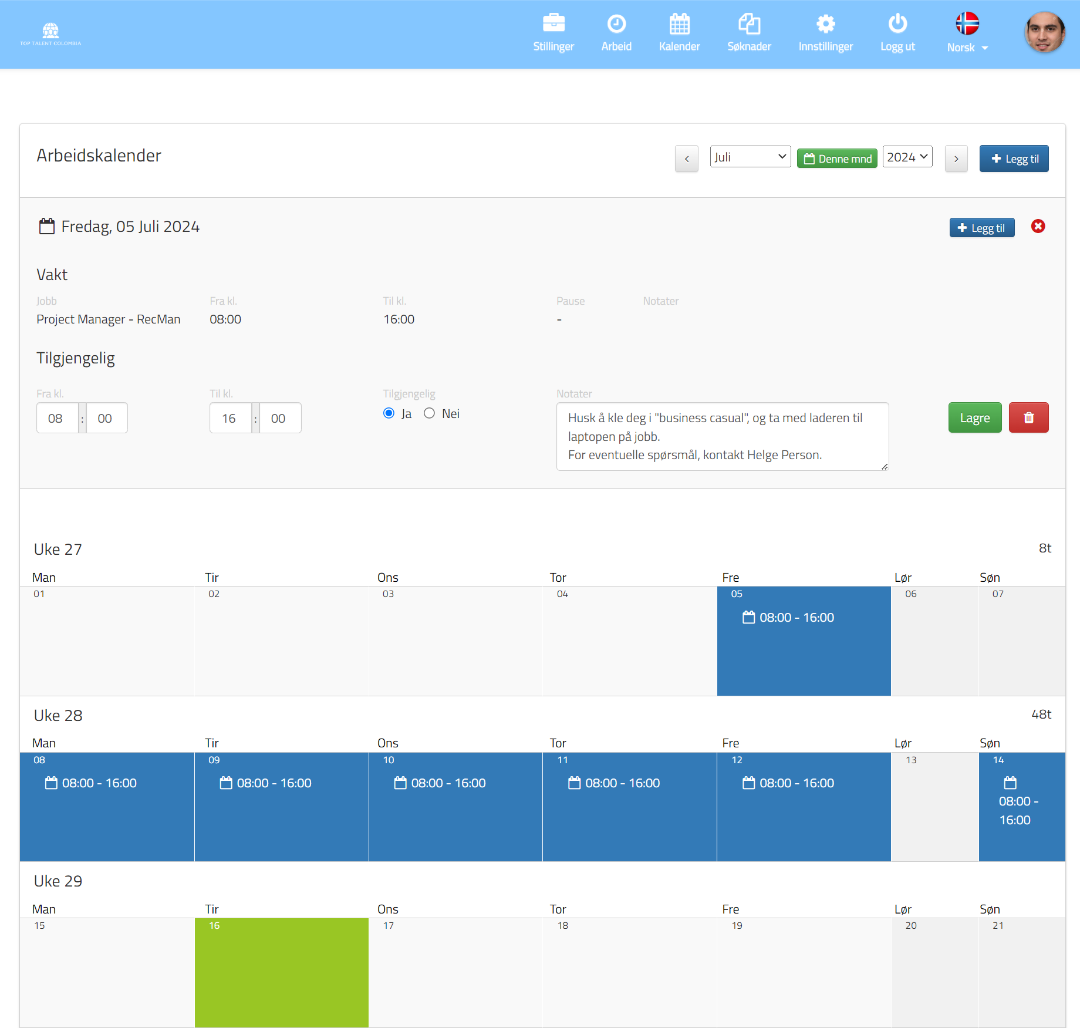Screen dimensions: 1080x1028
Task: Delete availability with red trash button
Action: [x=1028, y=418]
